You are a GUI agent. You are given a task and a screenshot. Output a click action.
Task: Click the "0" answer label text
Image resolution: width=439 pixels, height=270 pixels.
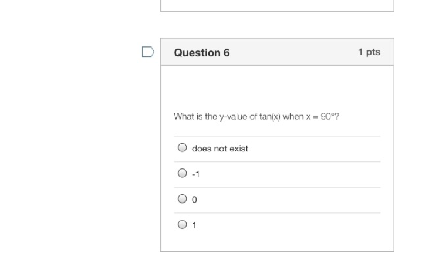pyautogui.click(x=194, y=200)
